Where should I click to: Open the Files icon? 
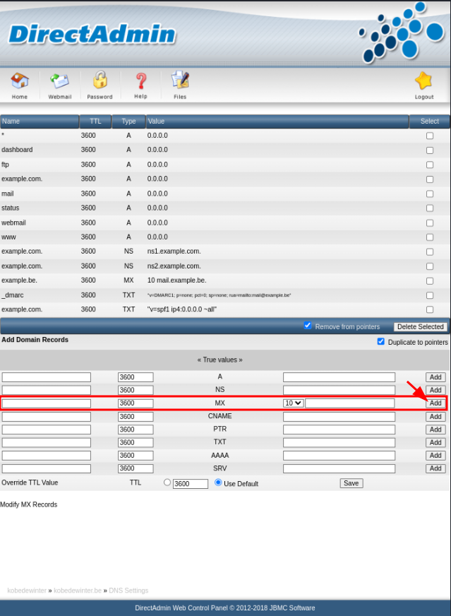pyautogui.click(x=180, y=80)
